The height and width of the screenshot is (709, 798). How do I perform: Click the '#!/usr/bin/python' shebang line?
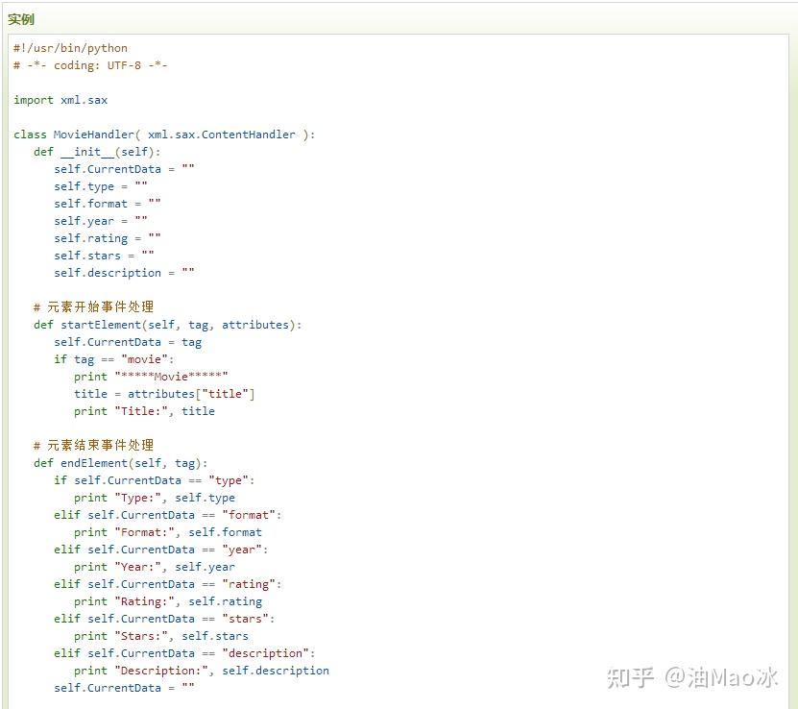(70, 48)
